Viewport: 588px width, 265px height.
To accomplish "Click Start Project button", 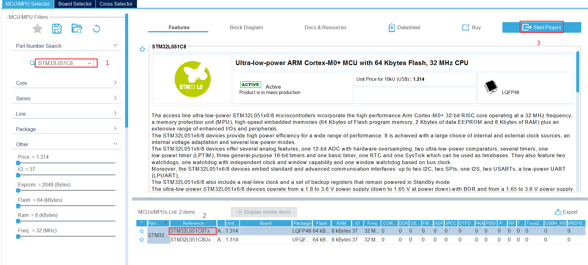I will click(x=542, y=27).
